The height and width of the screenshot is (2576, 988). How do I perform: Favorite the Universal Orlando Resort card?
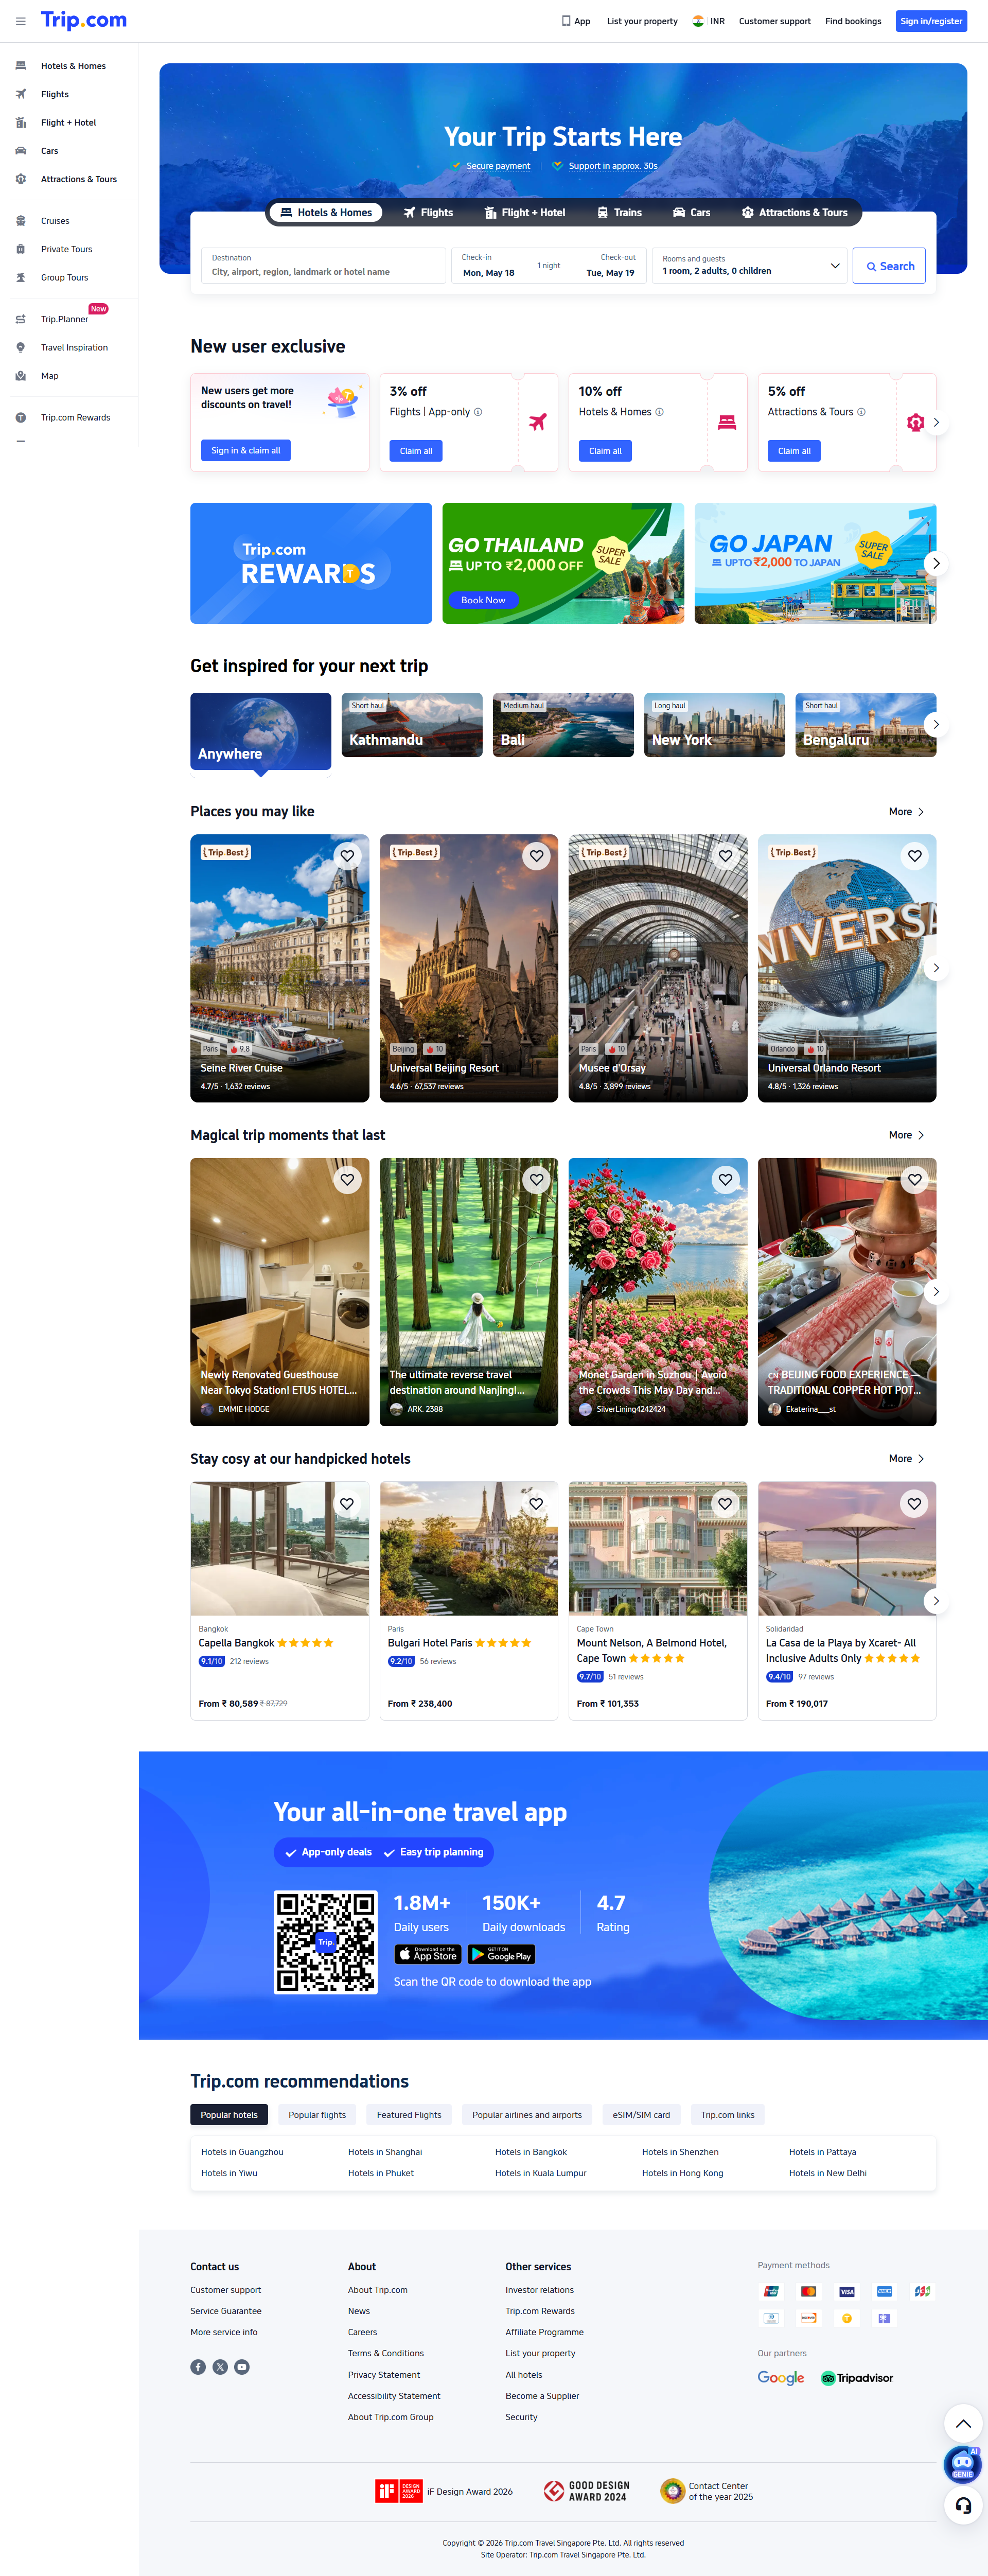(915, 856)
